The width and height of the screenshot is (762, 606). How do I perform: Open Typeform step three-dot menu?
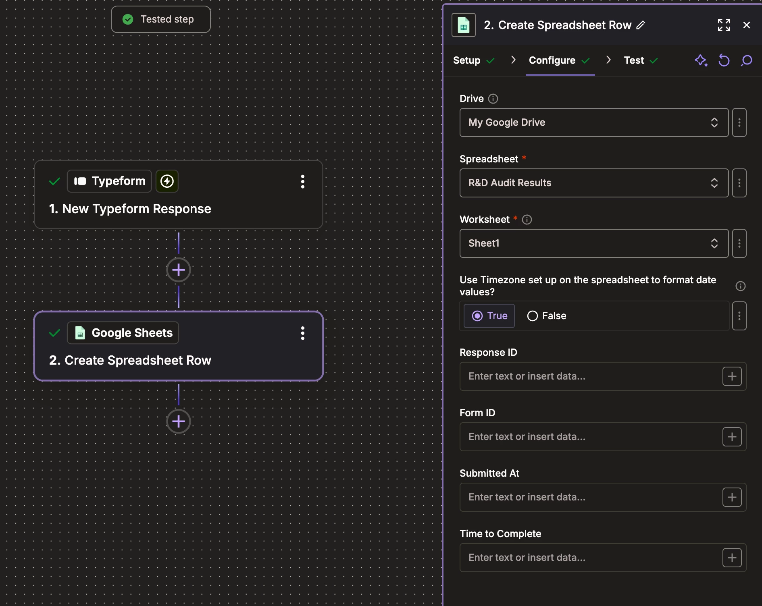coord(302,182)
